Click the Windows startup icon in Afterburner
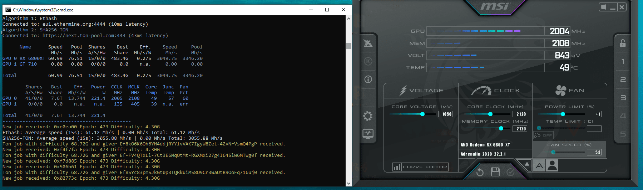The height and width of the screenshot is (190, 643). [x=604, y=7]
